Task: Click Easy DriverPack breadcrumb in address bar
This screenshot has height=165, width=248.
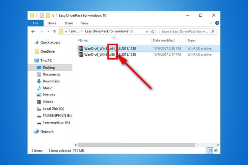Action: tap(109, 31)
